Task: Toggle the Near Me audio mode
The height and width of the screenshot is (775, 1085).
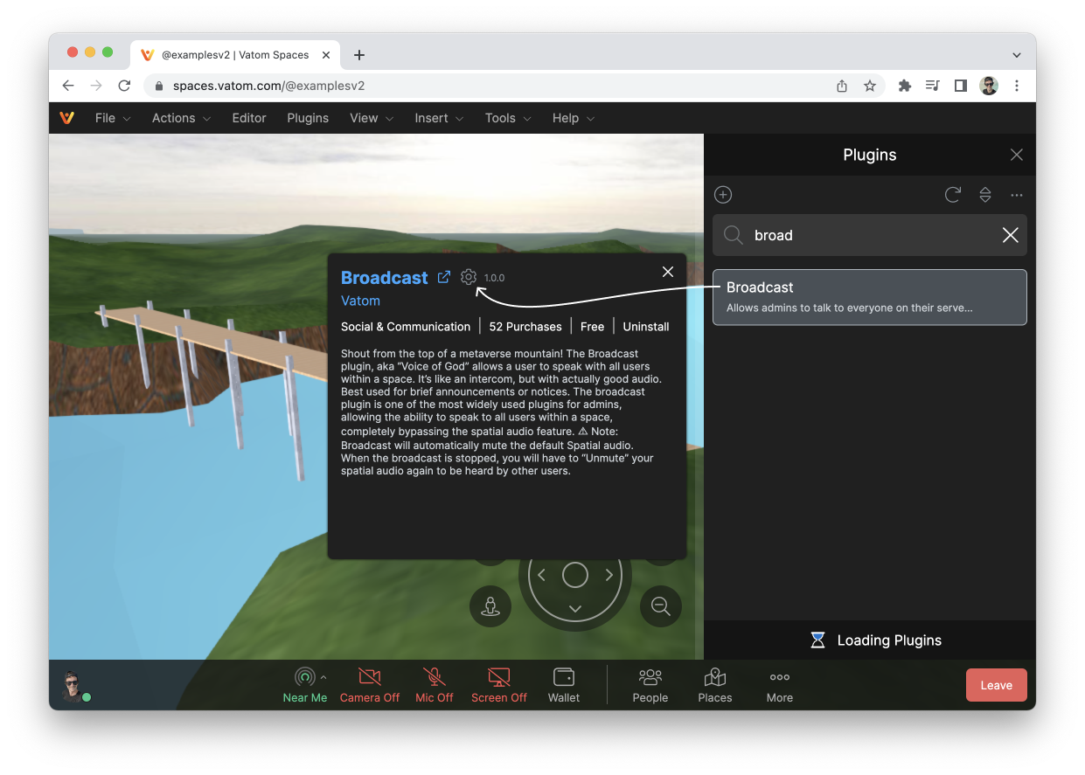Action: coord(304,684)
